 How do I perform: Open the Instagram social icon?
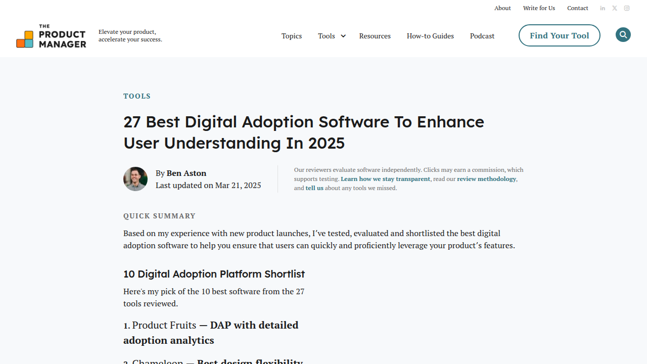pos(627,8)
